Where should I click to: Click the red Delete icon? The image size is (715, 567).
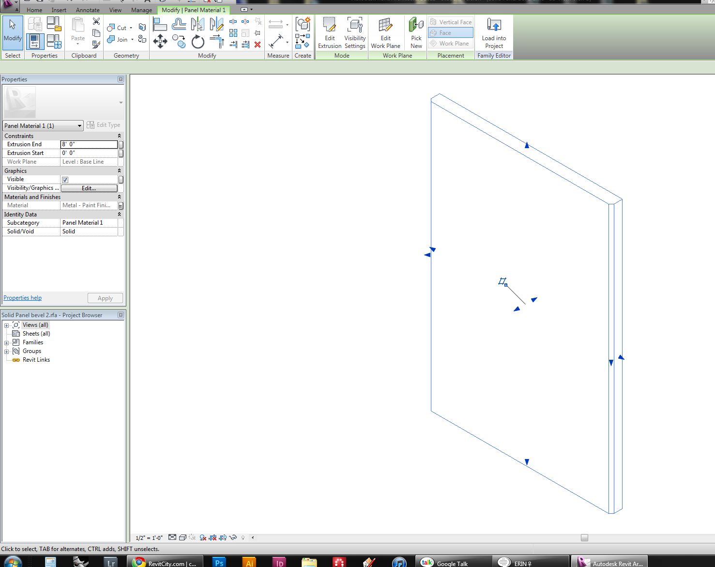tap(258, 45)
